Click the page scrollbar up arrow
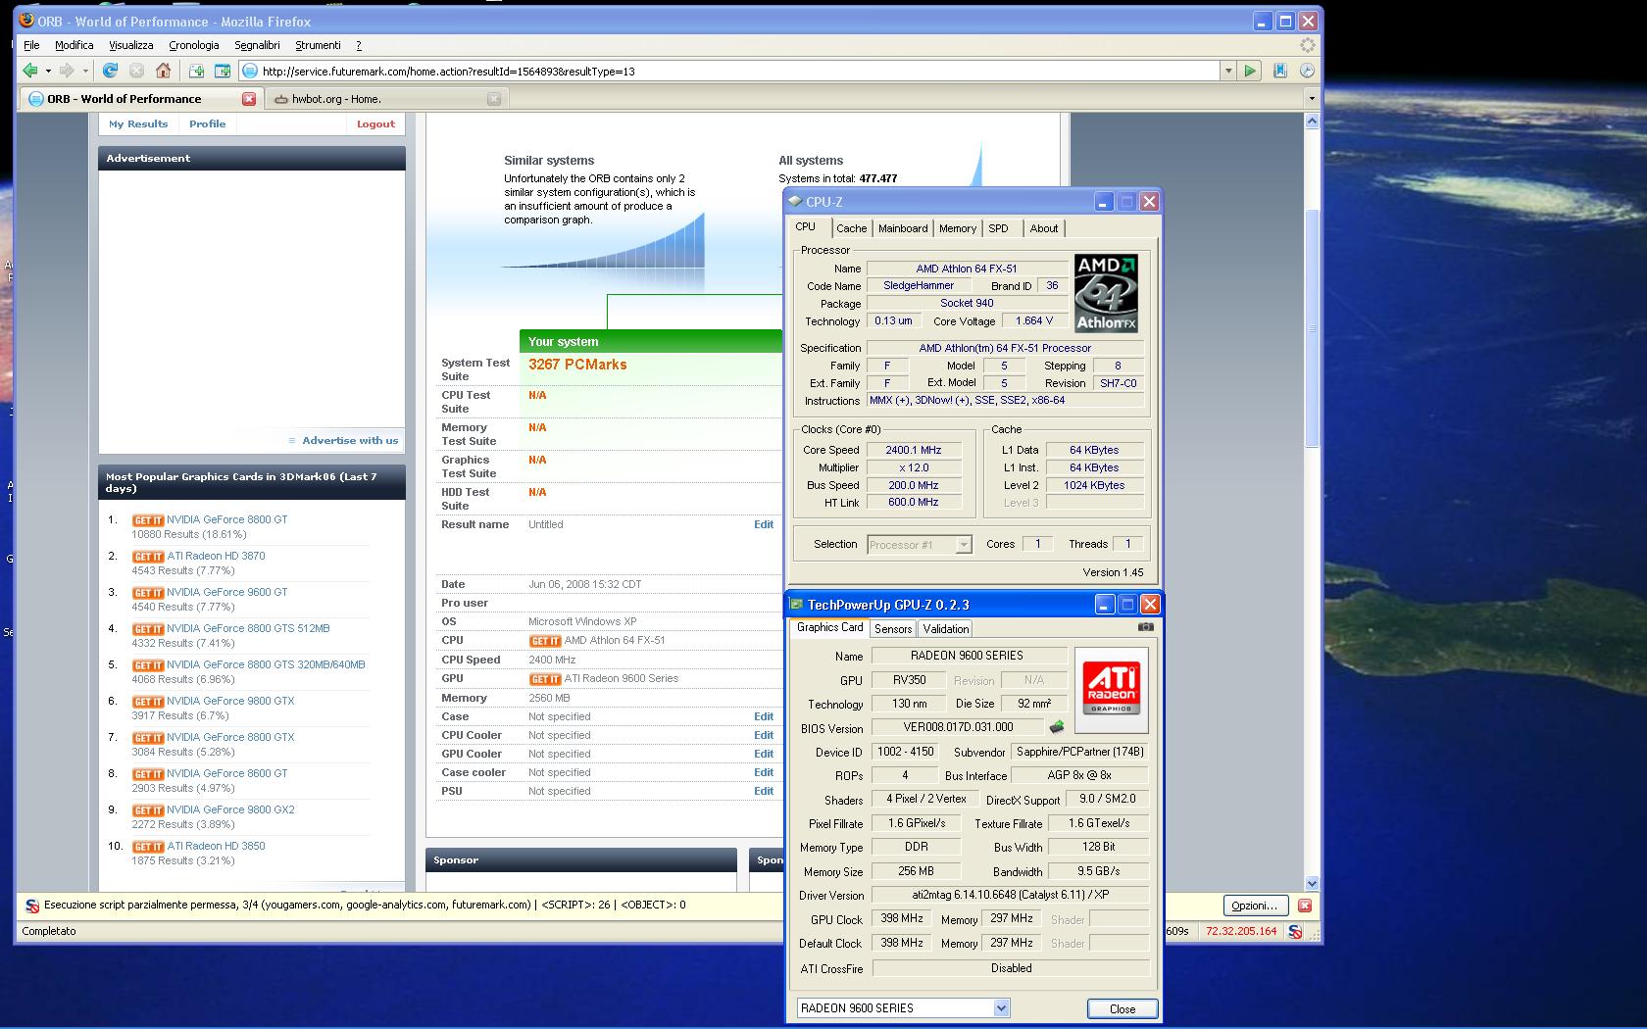Viewport: 1647px width, 1029px height. tap(1312, 121)
